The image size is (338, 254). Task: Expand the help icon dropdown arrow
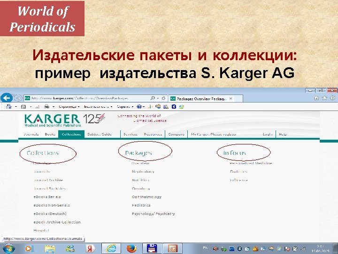pyautogui.click(x=144, y=107)
